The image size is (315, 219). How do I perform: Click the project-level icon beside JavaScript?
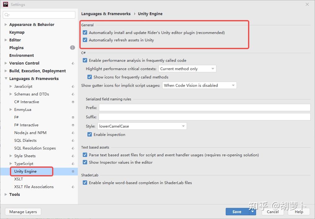(73, 86)
